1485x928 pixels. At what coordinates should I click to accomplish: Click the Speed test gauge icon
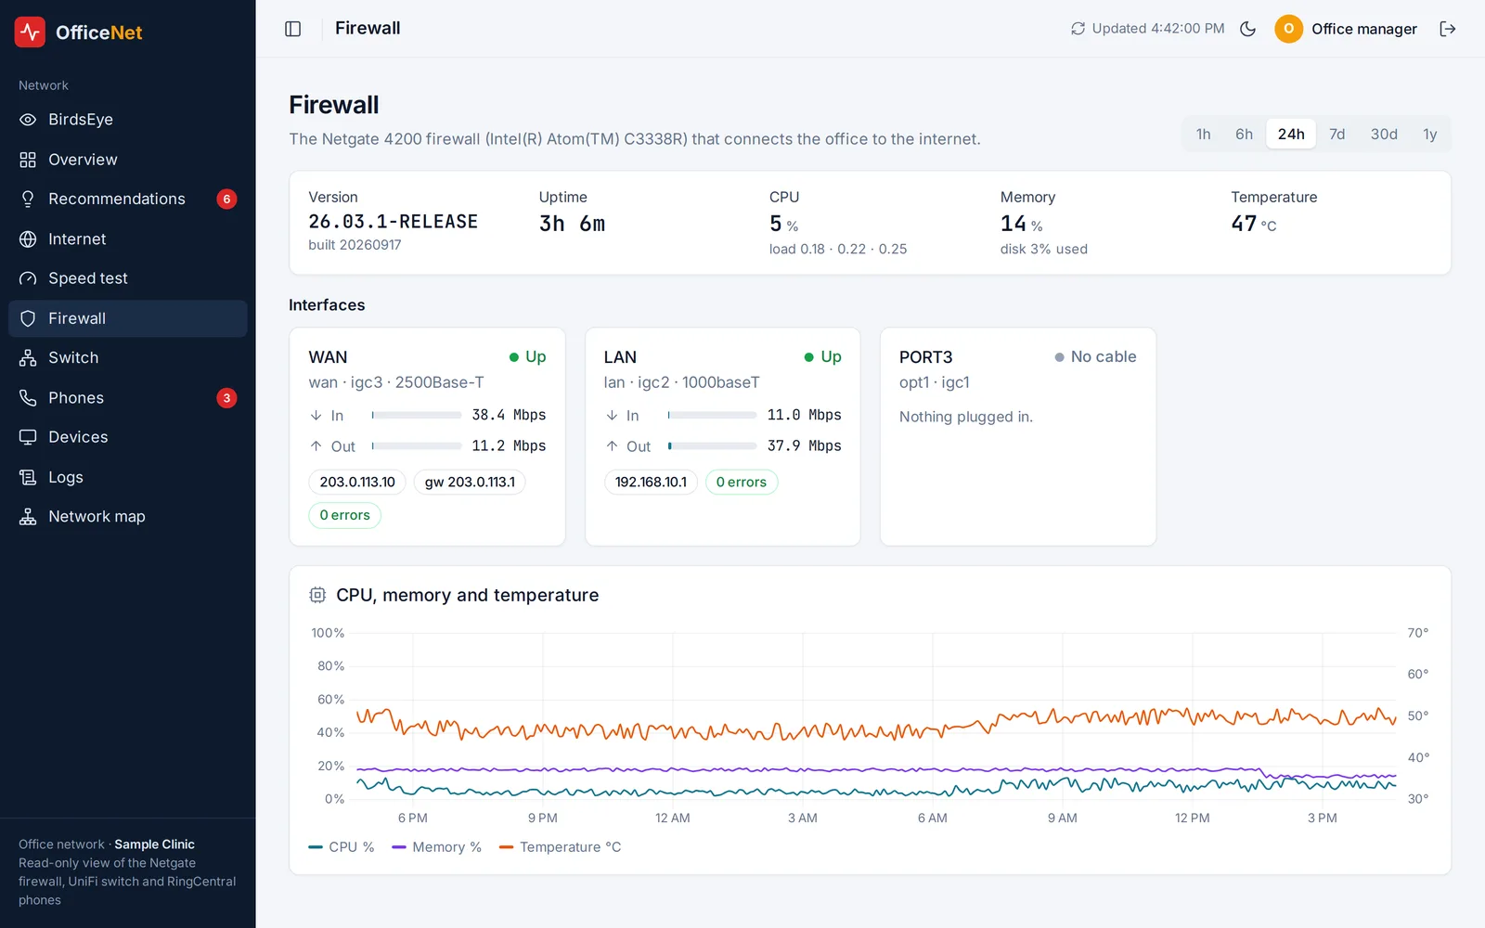[28, 278]
